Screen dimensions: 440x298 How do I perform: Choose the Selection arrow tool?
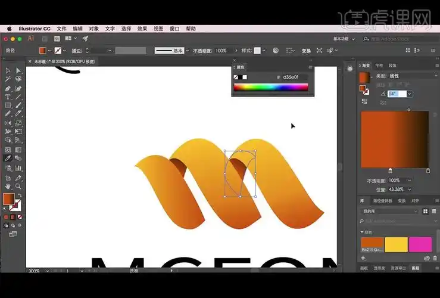click(8, 70)
